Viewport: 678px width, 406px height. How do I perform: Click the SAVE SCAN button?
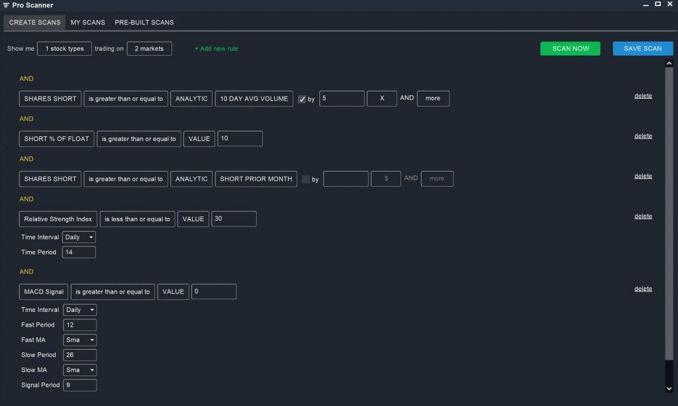pyautogui.click(x=642, y=48)
